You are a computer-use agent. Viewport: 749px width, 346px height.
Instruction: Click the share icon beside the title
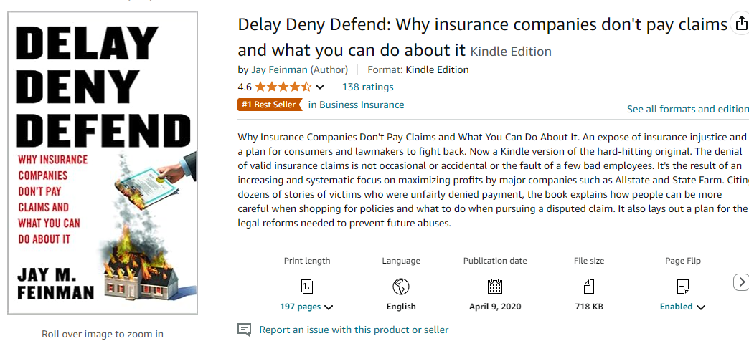coord(741,24)
